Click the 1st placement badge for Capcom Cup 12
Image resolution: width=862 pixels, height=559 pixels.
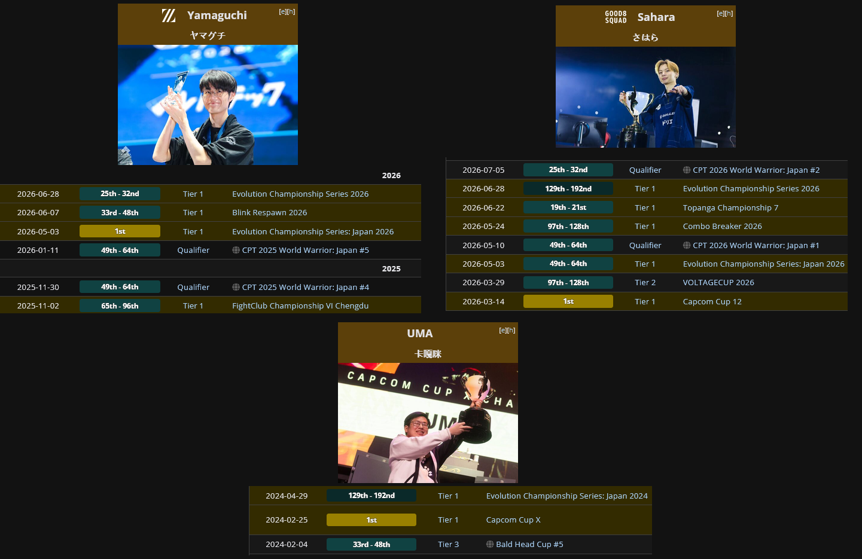point(568,301)
